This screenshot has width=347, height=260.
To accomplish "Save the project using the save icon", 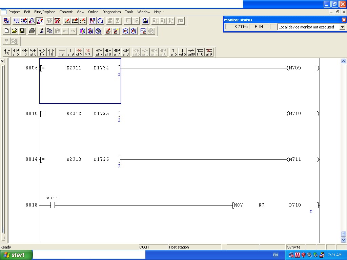I will point(22,31).
